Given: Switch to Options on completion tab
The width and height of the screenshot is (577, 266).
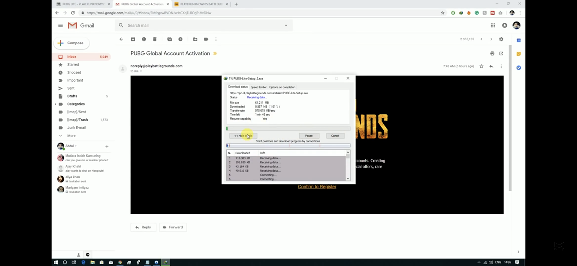Looking at the screenshot, I should pyautogui.click(x=282, y=87).
